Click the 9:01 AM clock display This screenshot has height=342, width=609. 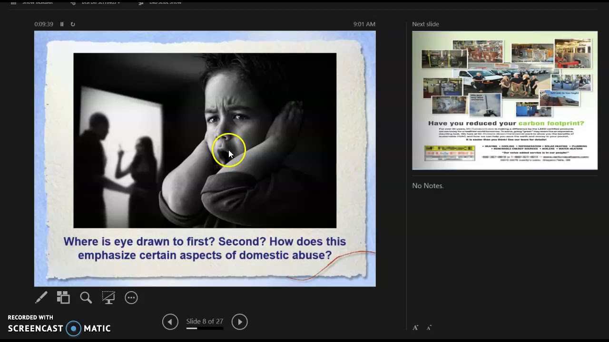364,24
